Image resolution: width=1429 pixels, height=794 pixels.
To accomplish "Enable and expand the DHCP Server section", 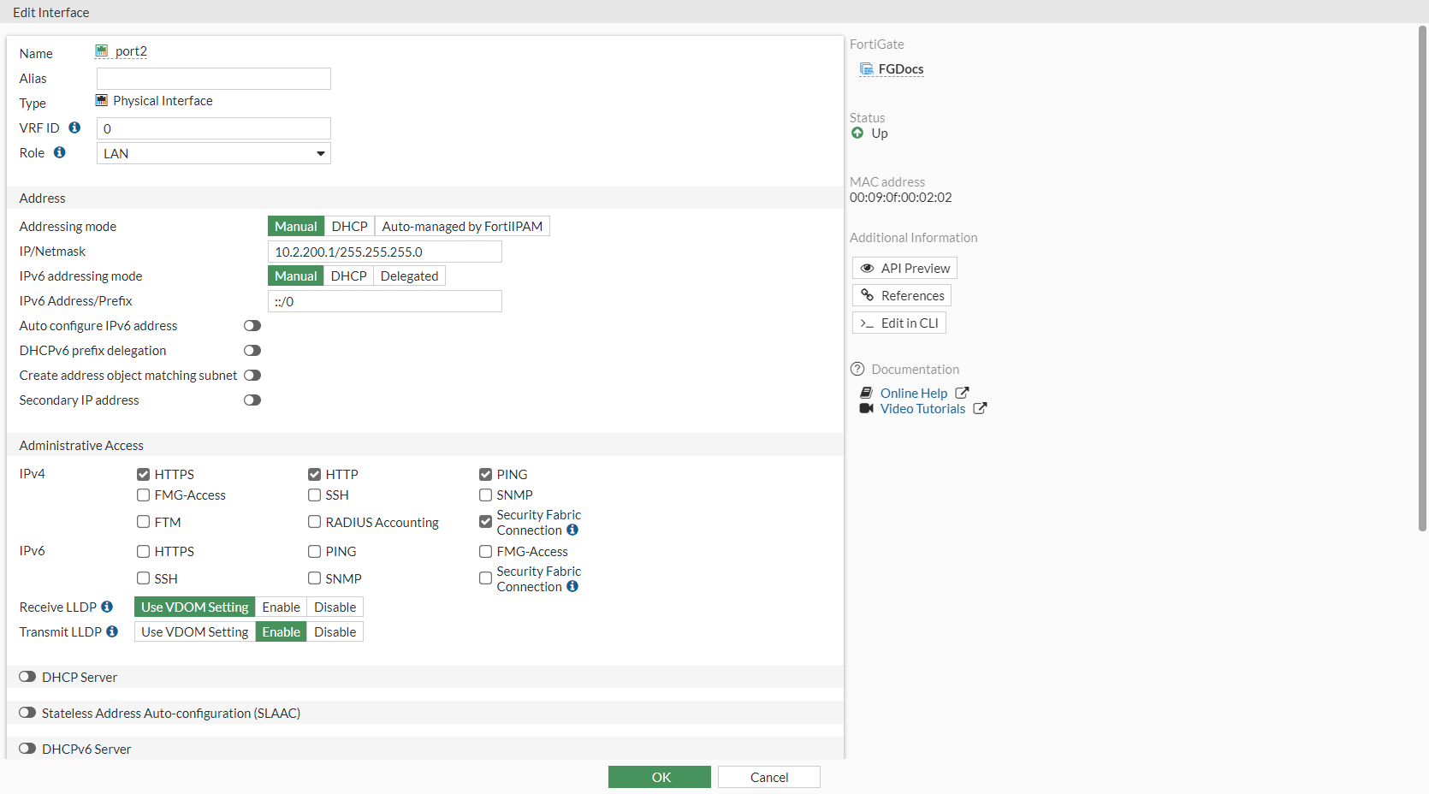I will click(x=27, y=677).
